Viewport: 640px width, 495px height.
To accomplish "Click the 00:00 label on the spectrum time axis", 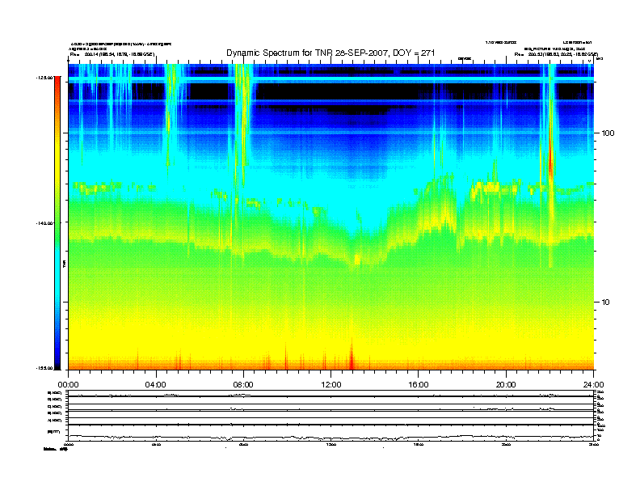I will pyautogui.click(x=68, y=385).
